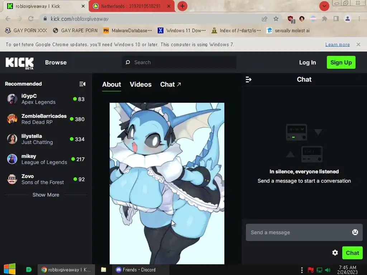Open Browse from the Kick header

[x=56, y=62]
